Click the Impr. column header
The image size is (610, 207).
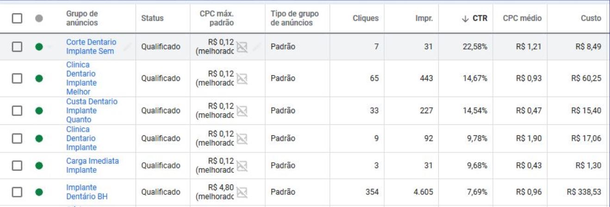point(424,18)
